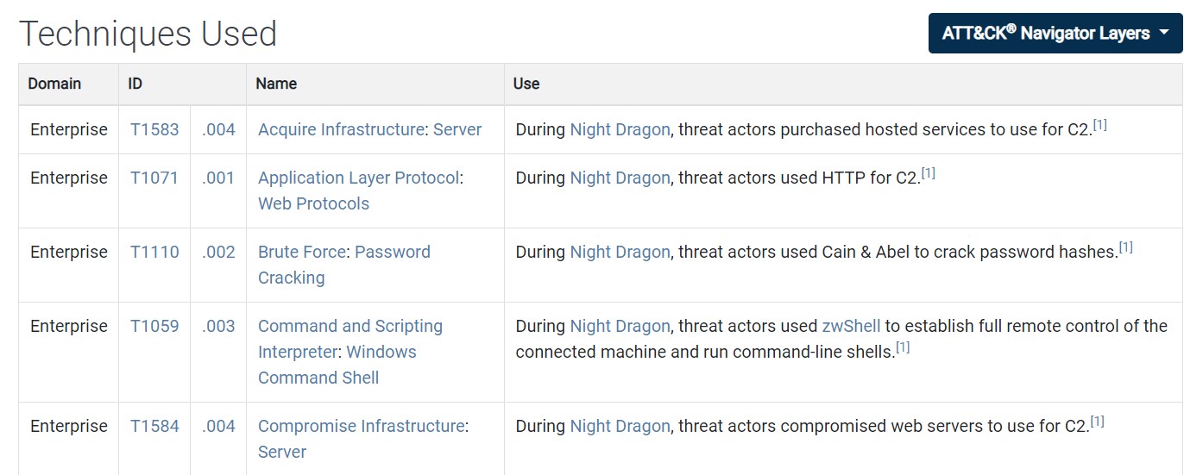
Task: Click Night Dragon link in the HTTP row
Action: click(x=620, y=178)
